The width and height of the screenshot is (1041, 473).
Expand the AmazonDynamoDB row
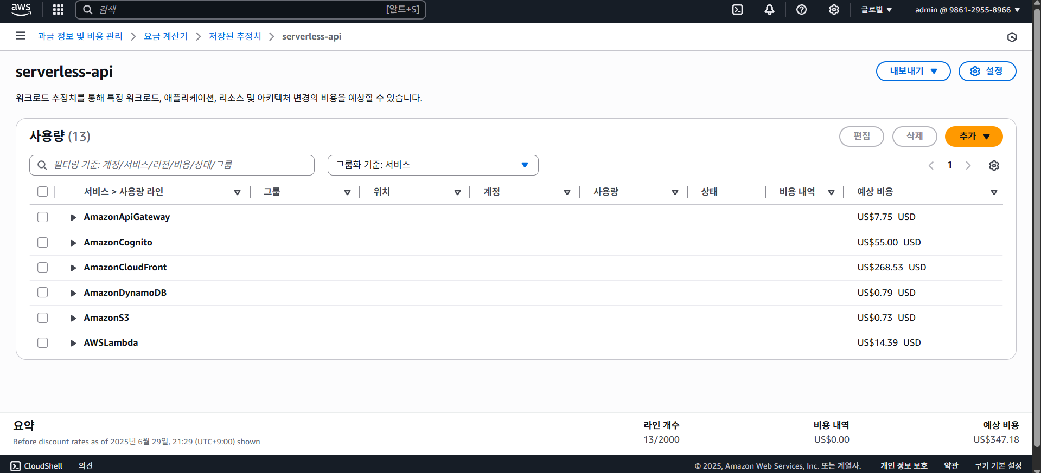(x=73, y=293)
